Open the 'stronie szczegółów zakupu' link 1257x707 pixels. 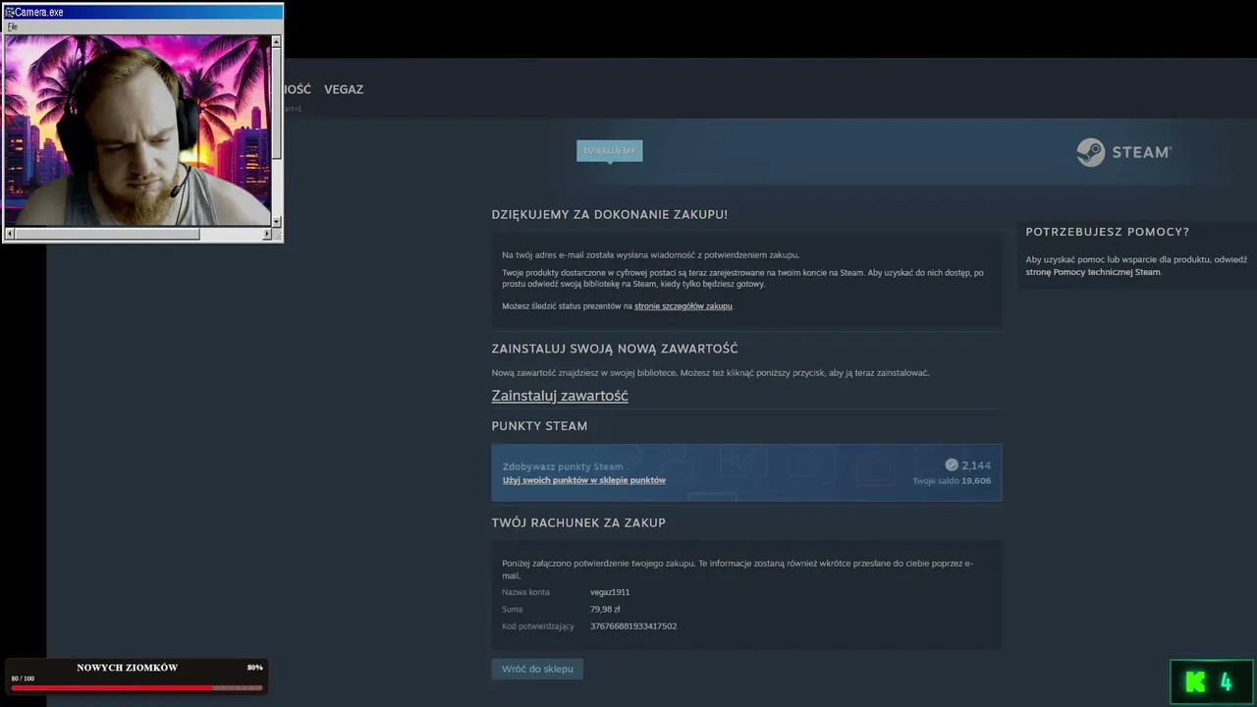683,306
